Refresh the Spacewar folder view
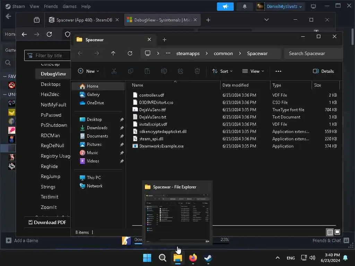The height and width of the screenshot is (266, 355). [x=130, y=53]
